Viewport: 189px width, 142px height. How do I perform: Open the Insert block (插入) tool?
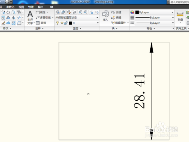(x=105, y=16)
